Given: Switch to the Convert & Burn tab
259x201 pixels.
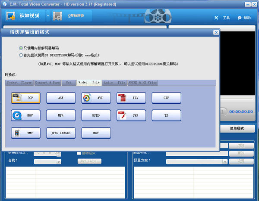Looking at the screenshot, I should [47, 83].
